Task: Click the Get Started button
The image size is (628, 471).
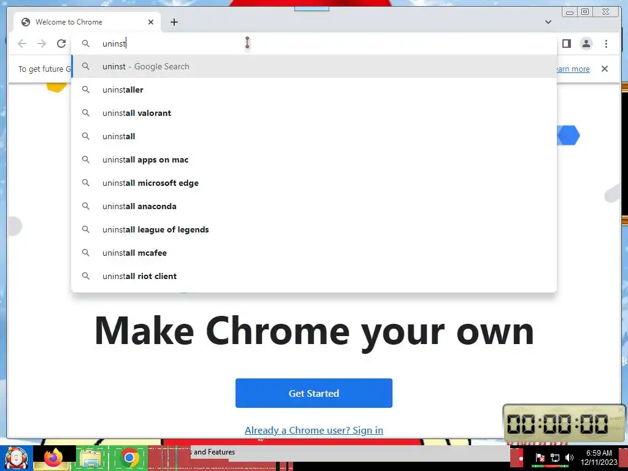Action: tap(314, 393)
